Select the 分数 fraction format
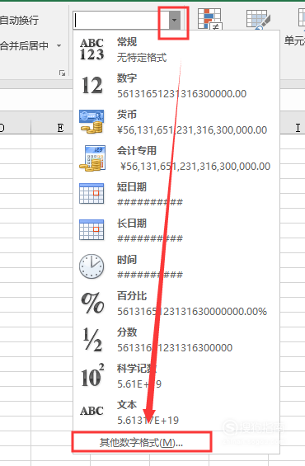This screenshot has width=305, height=466. point(176,339)
